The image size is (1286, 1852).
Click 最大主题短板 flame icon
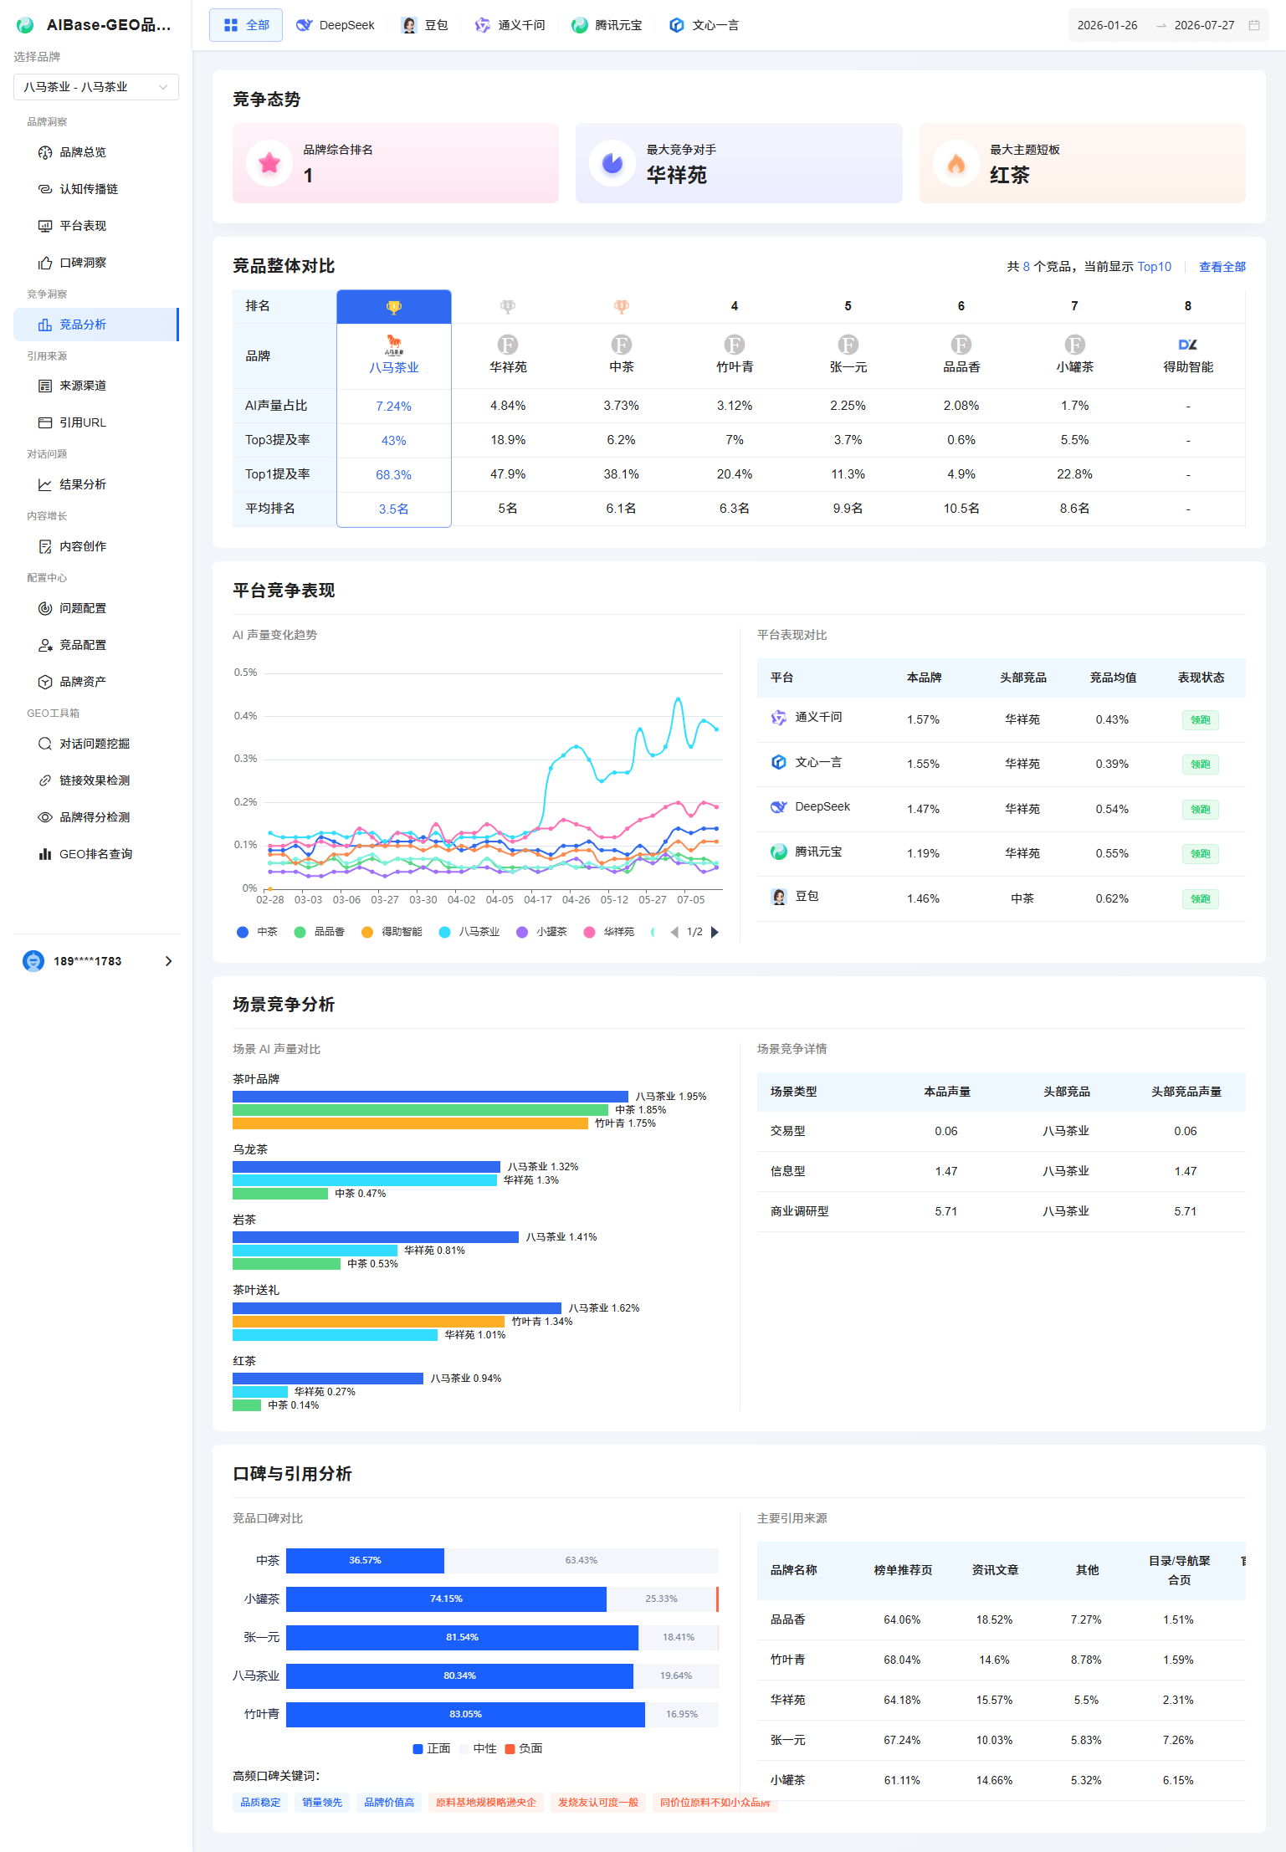[956, 163]
